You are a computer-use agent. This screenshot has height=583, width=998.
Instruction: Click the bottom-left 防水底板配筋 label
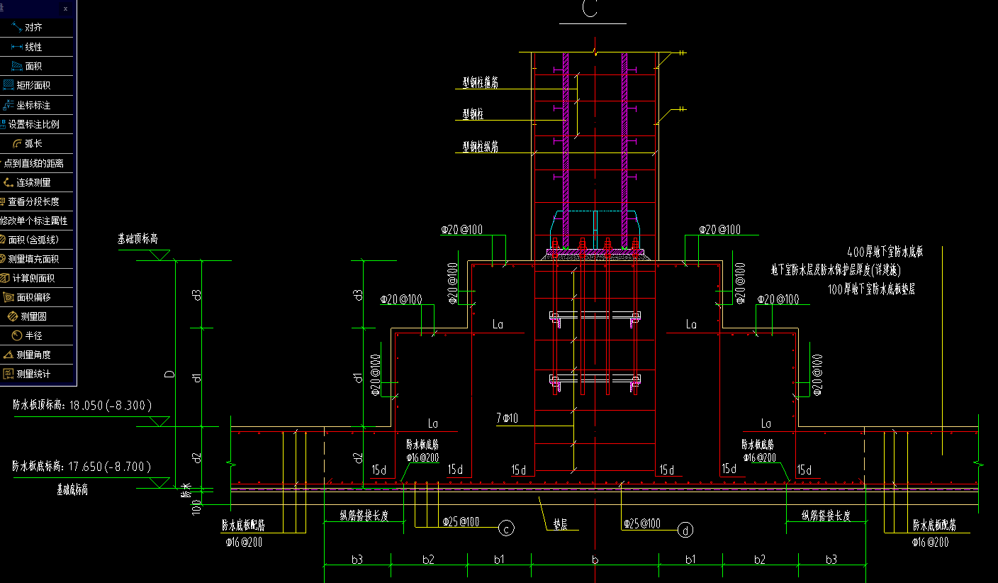pos(243,526)
